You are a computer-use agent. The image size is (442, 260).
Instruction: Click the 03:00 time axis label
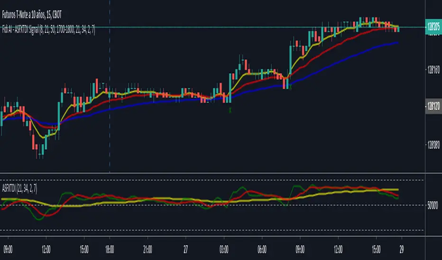coord(224,249)
